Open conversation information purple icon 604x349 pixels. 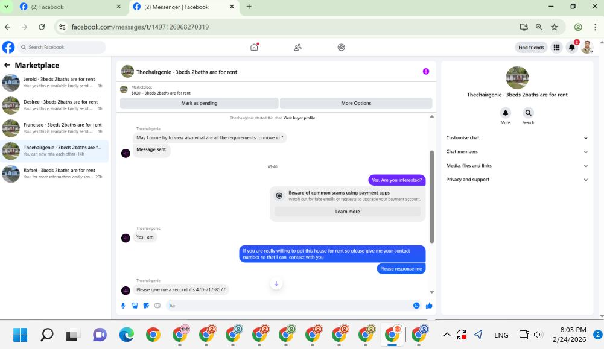point(425,71)
